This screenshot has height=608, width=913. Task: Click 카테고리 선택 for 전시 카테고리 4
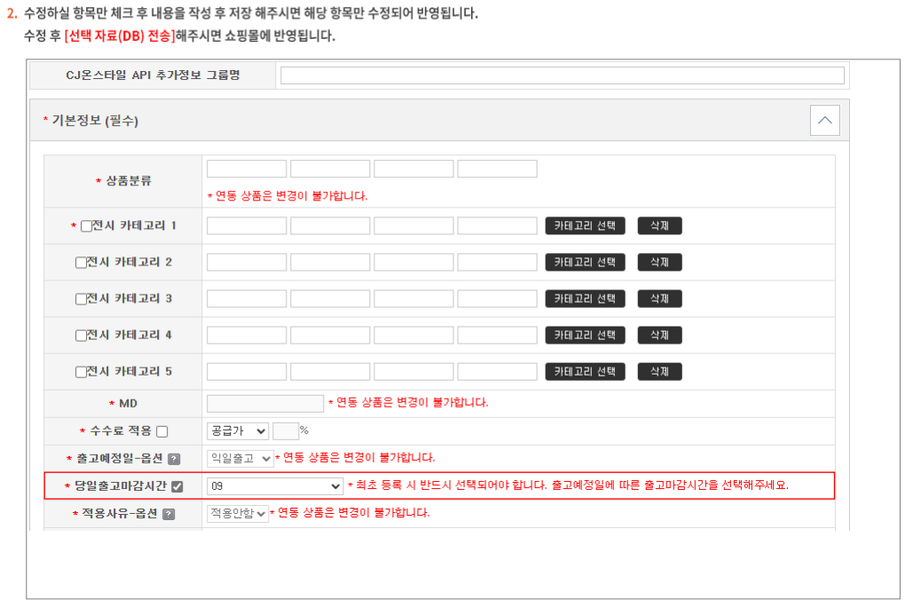585,335
